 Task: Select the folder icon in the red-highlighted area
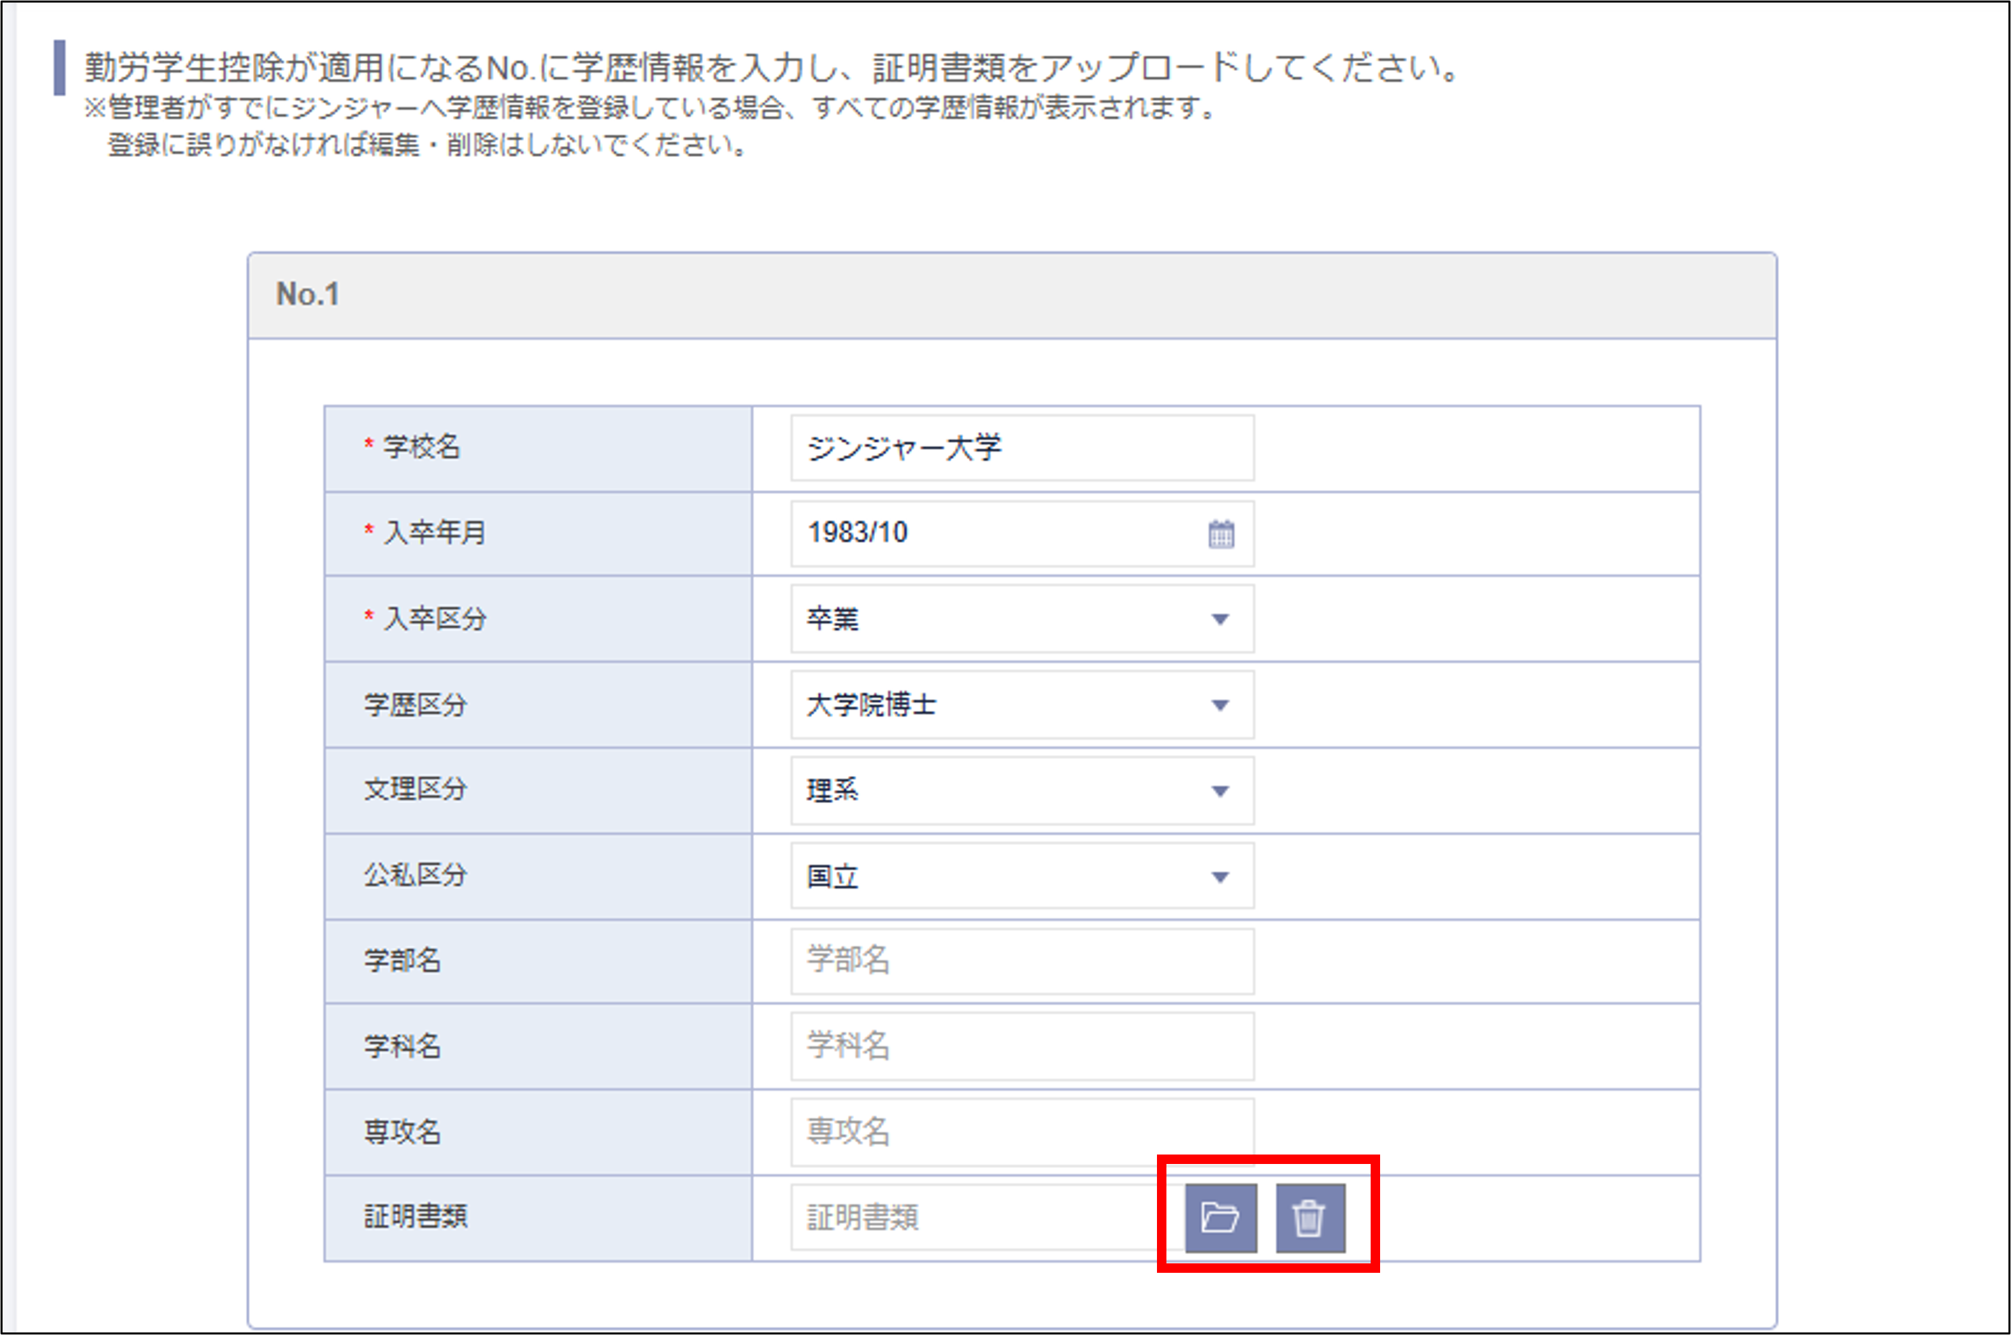coord(1221,1217)
